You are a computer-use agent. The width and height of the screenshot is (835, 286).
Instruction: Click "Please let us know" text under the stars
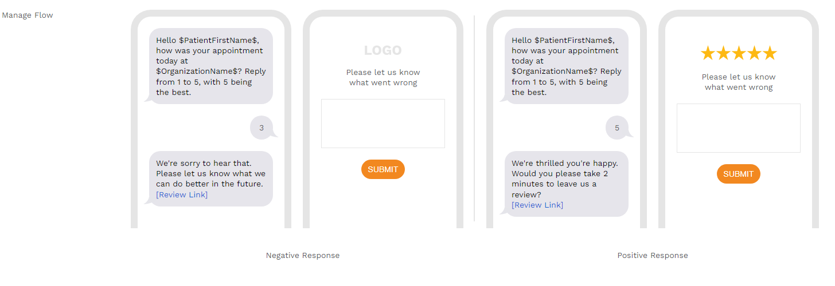pyautogui.click(x=739, y=77)
